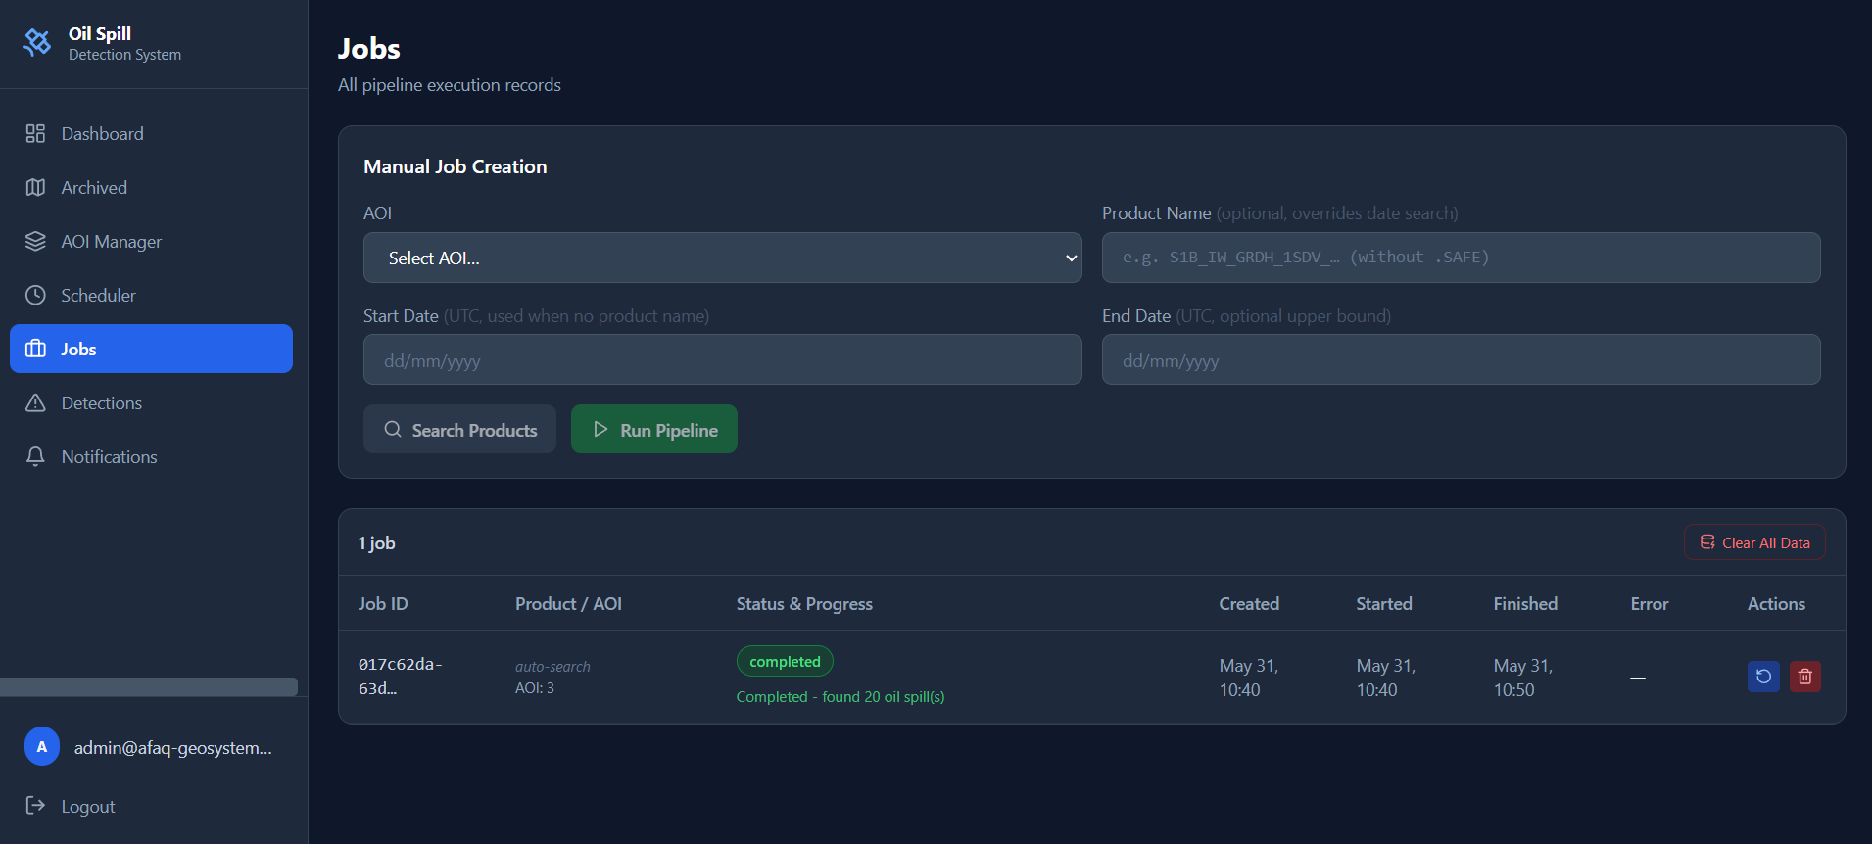The width and height of the screenshot is (1872, 844).
Task: Click the Jobs briefcase icon
Action: coord(35,350)
